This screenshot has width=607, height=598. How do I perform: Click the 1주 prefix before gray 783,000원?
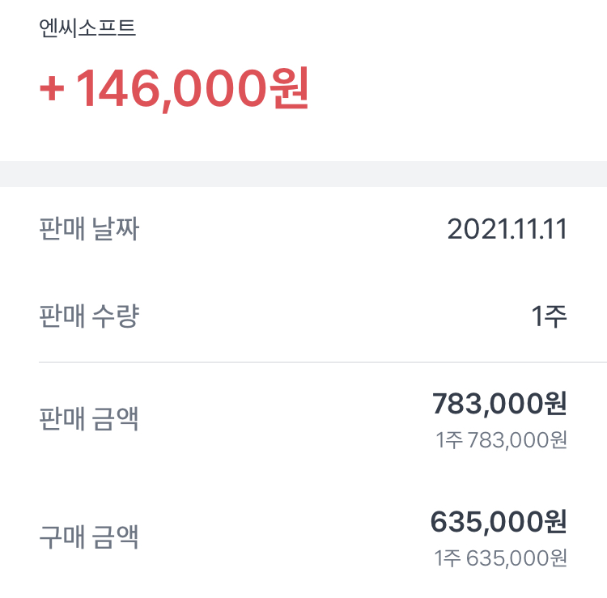449,440
